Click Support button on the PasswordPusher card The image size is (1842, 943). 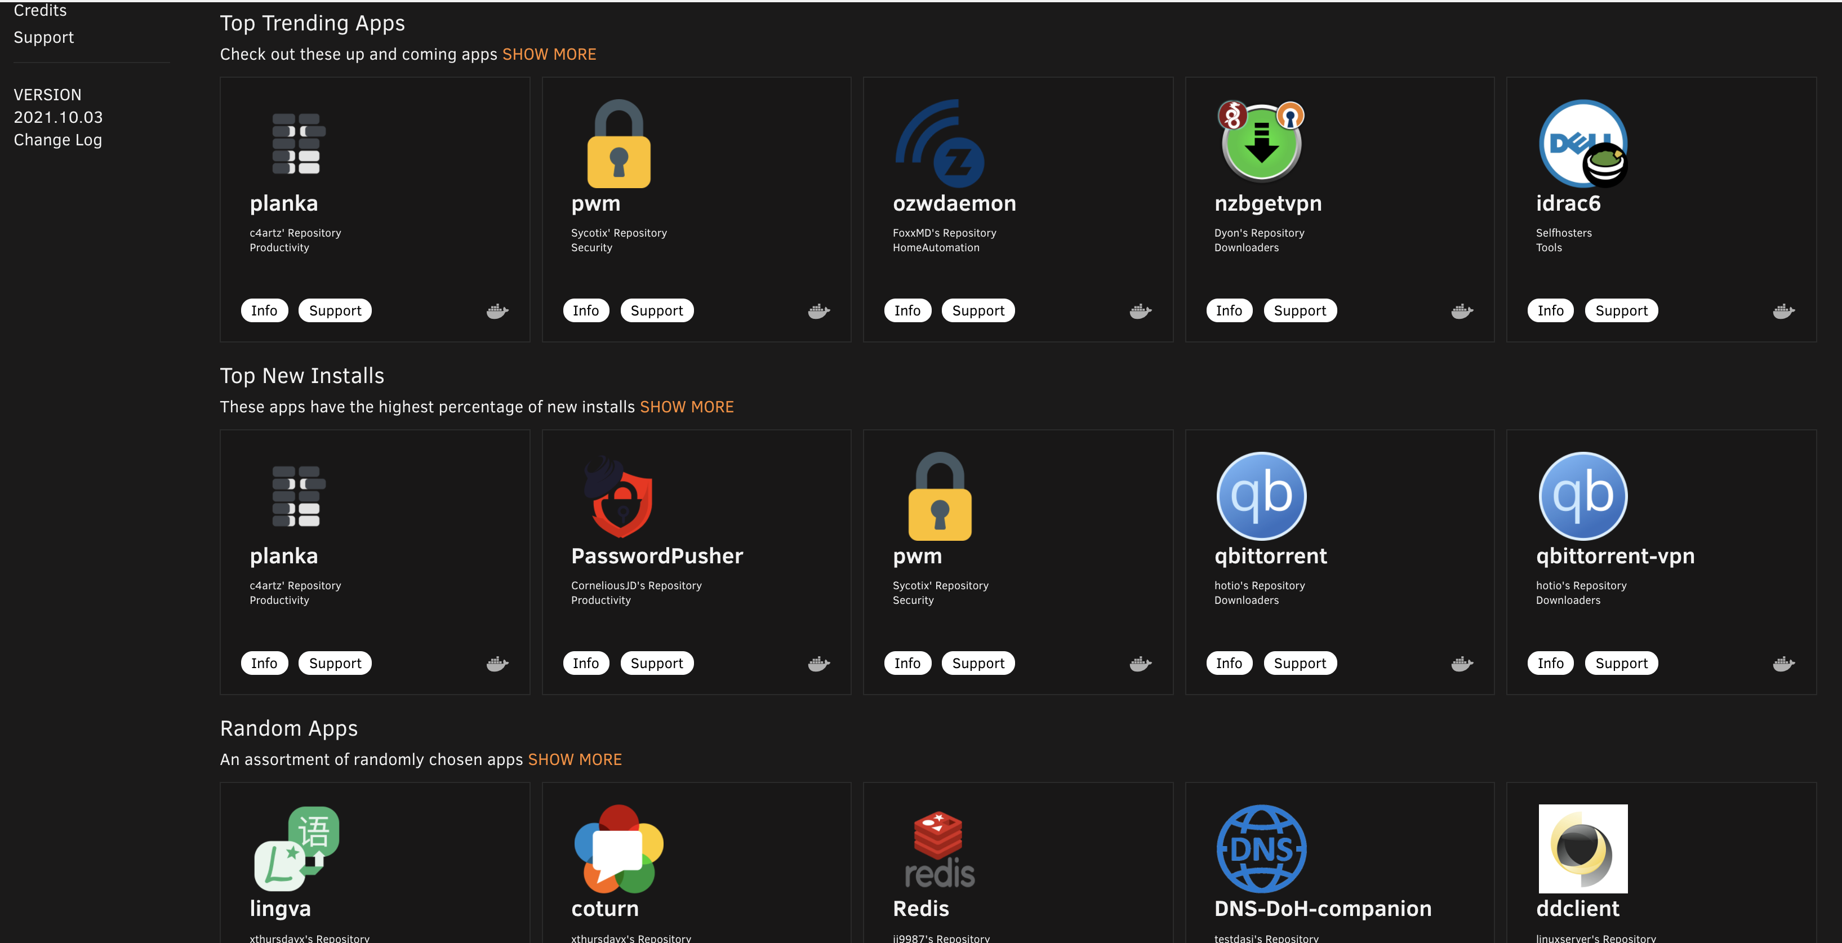[656, 664]
